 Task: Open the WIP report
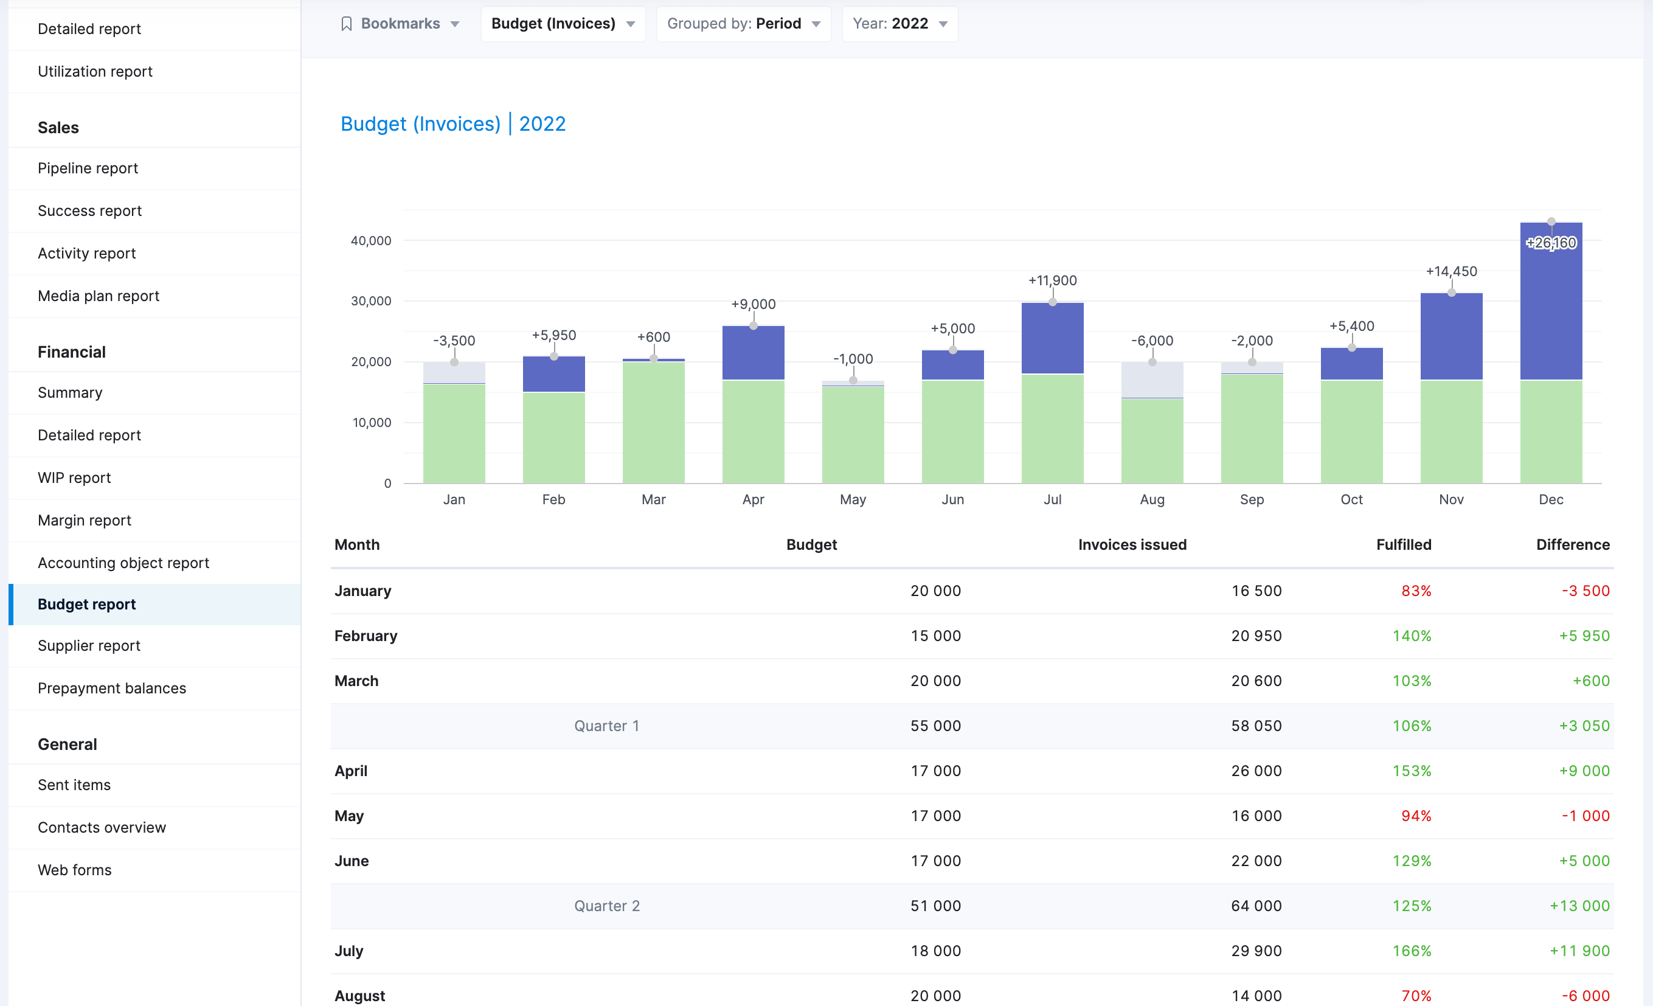[74, 477]
